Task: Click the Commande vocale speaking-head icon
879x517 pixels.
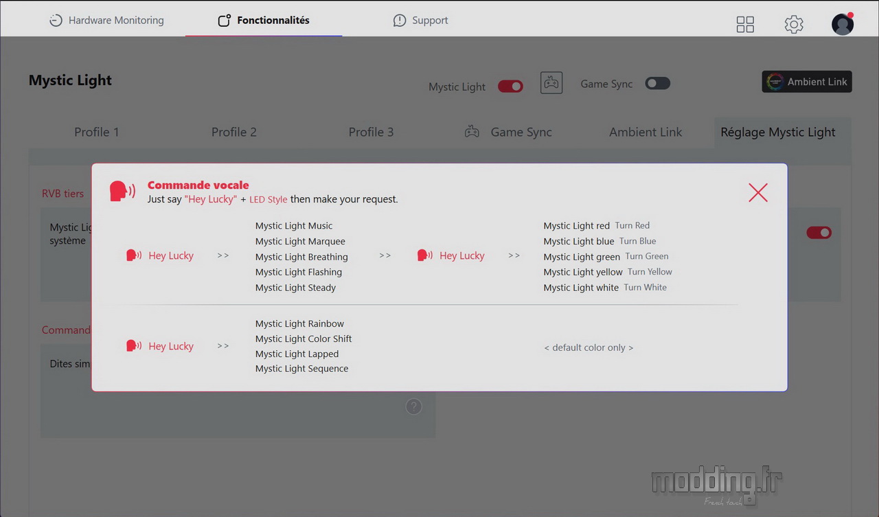Action: 122,192
